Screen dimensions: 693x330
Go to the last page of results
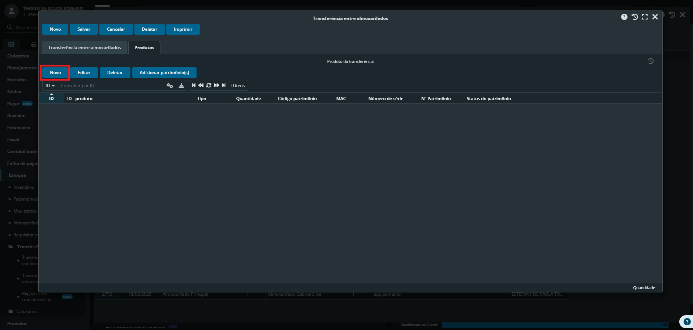(224, 85)
